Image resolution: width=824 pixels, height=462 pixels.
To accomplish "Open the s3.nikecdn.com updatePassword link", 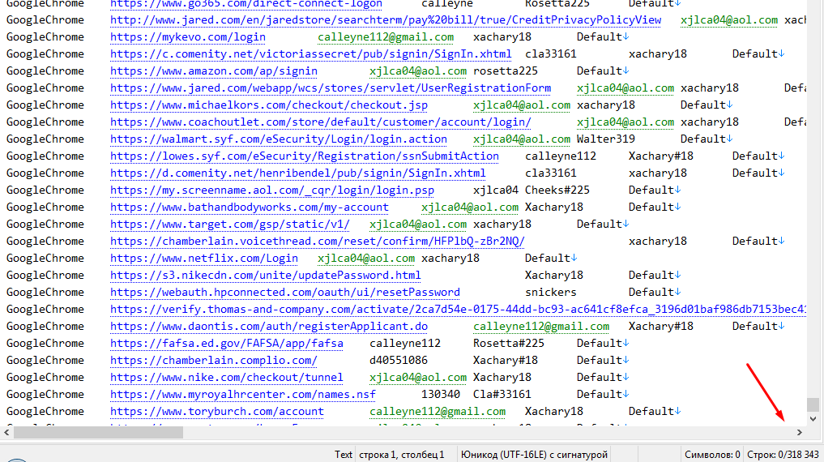I will click(x=266, y=276).
